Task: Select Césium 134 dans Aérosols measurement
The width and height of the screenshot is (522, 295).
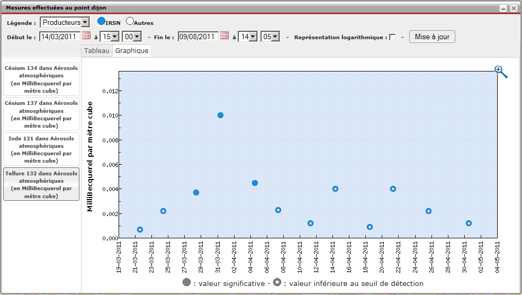Action: [41, 79]
